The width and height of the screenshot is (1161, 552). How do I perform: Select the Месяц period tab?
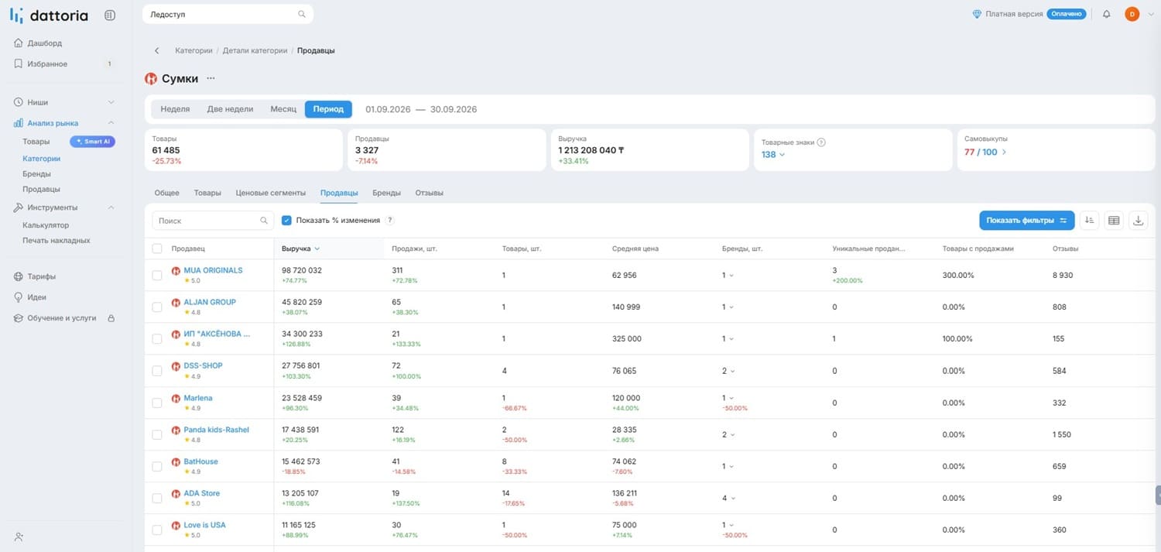[283, 109]
